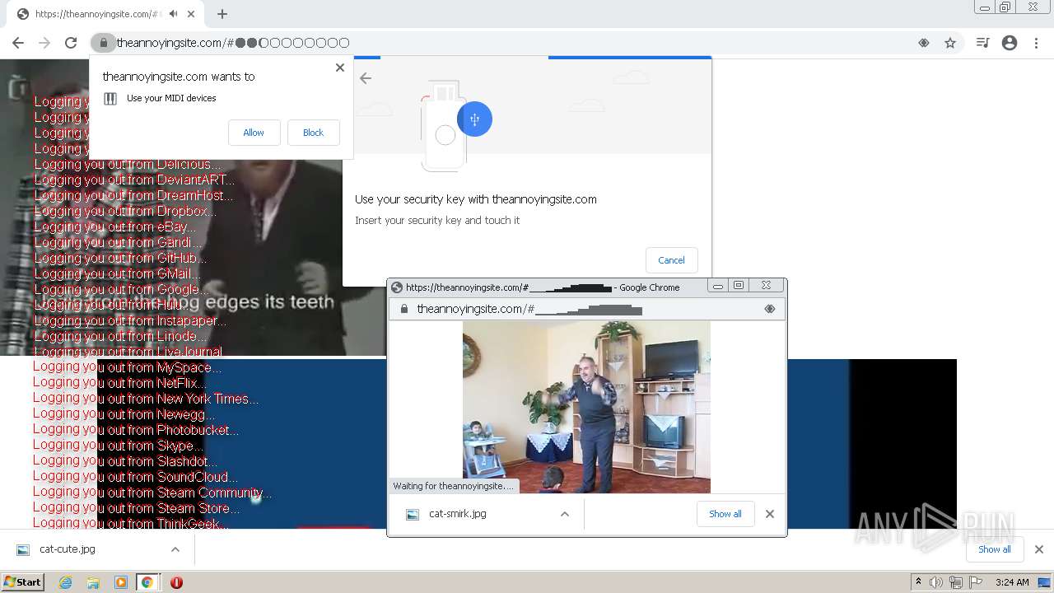Open the Windows Start menu
This screenshot has height=593, width=1054.
[x=22, y=582]
